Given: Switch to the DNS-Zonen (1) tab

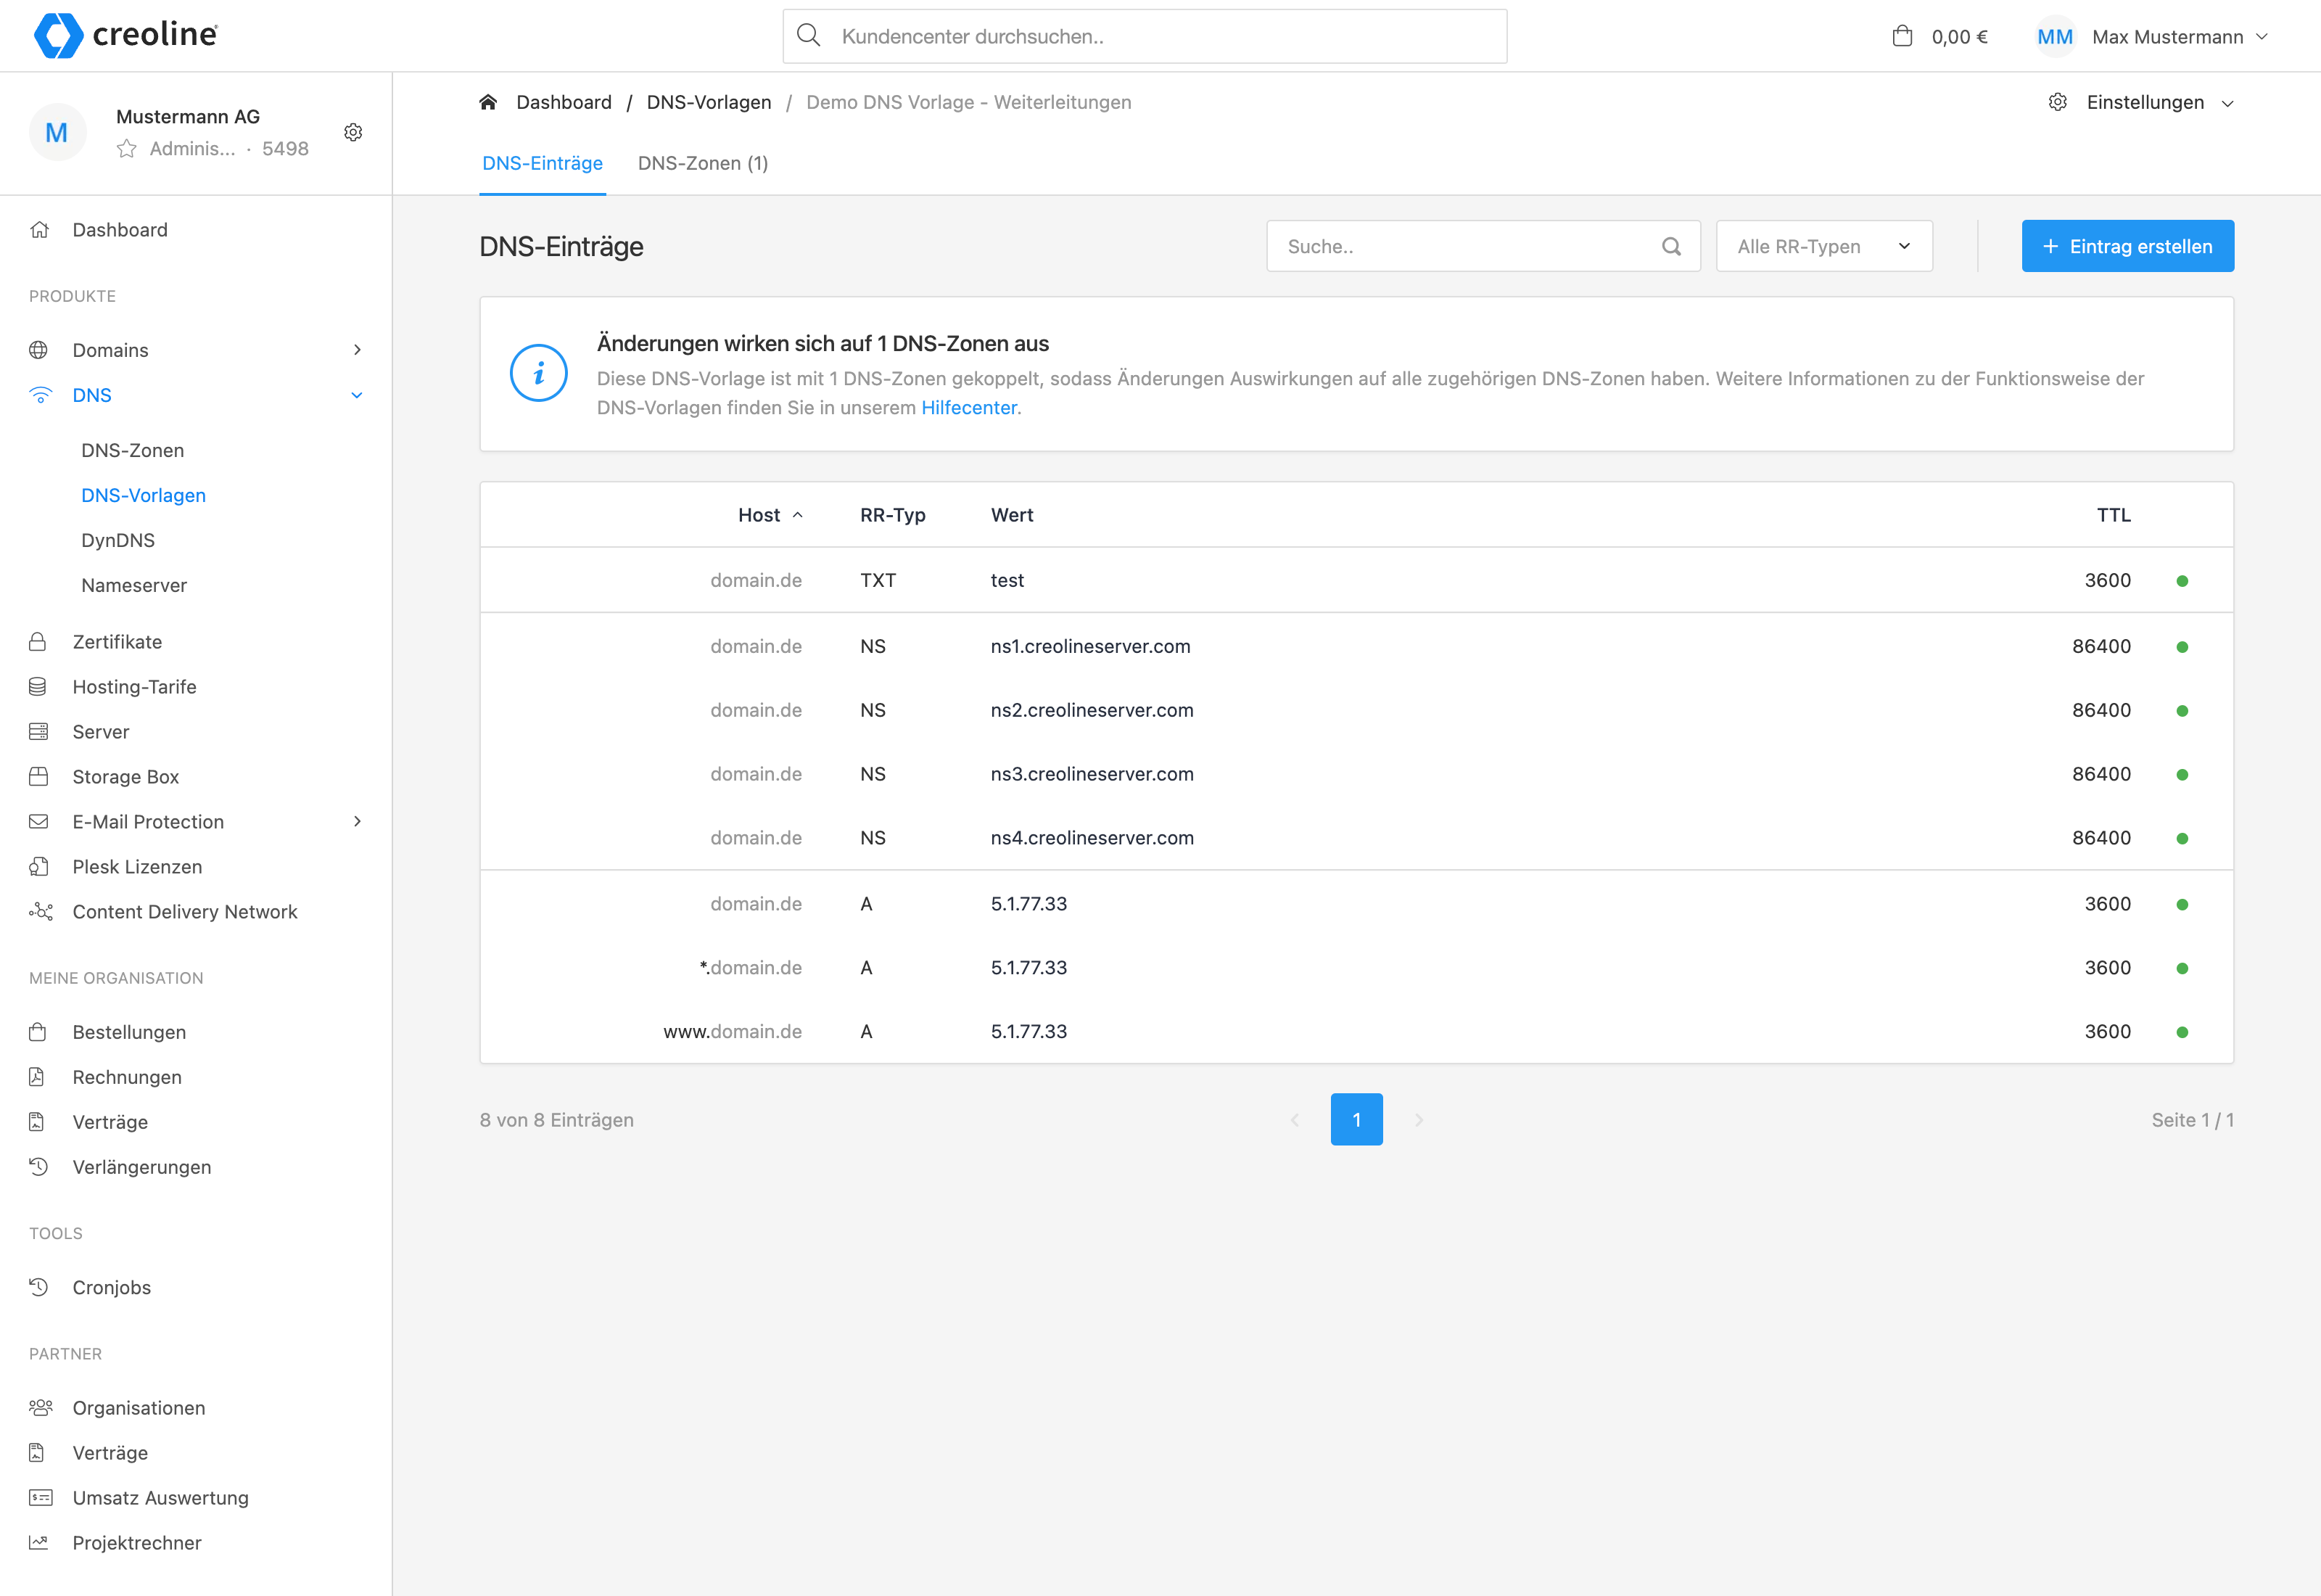Looking at the screenshot, I should (703, 163).
